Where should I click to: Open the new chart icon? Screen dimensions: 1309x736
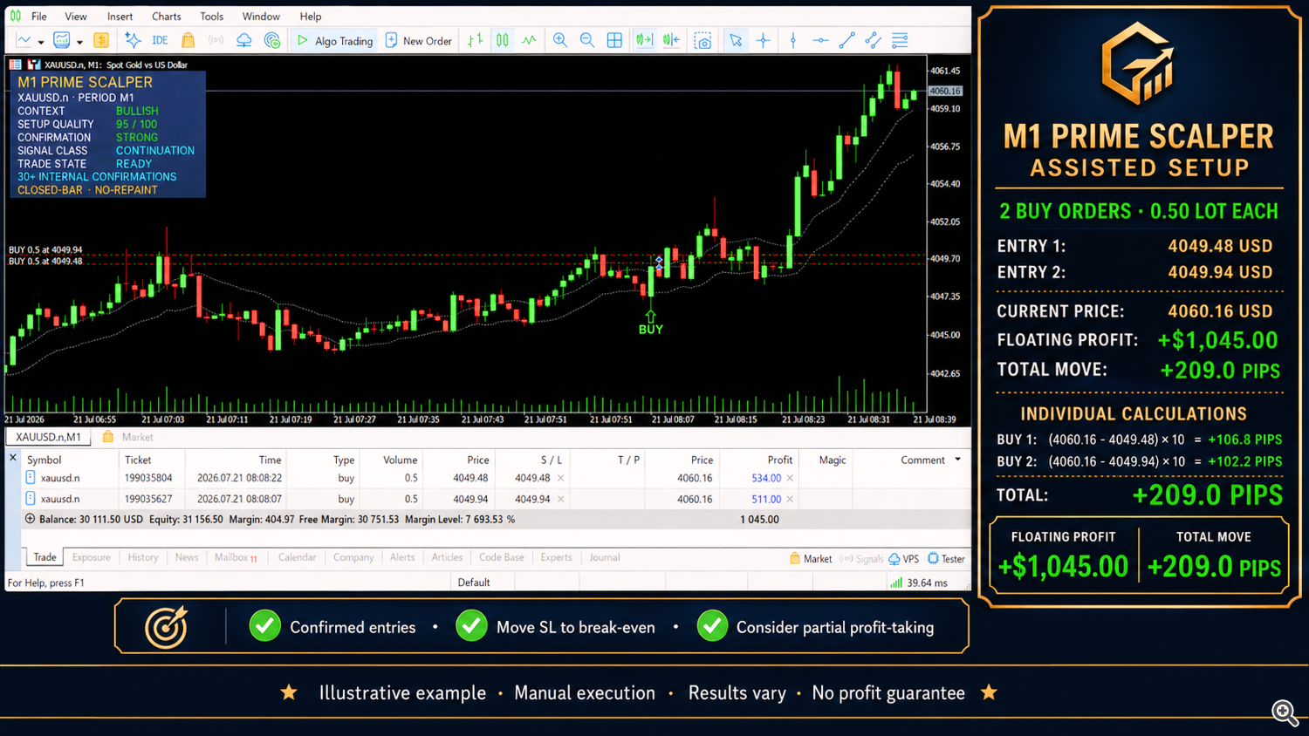coord(24,40)
